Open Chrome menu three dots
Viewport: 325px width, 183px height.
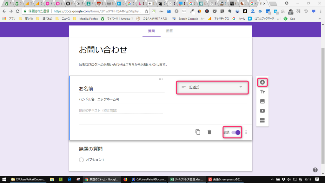point(321,11)
